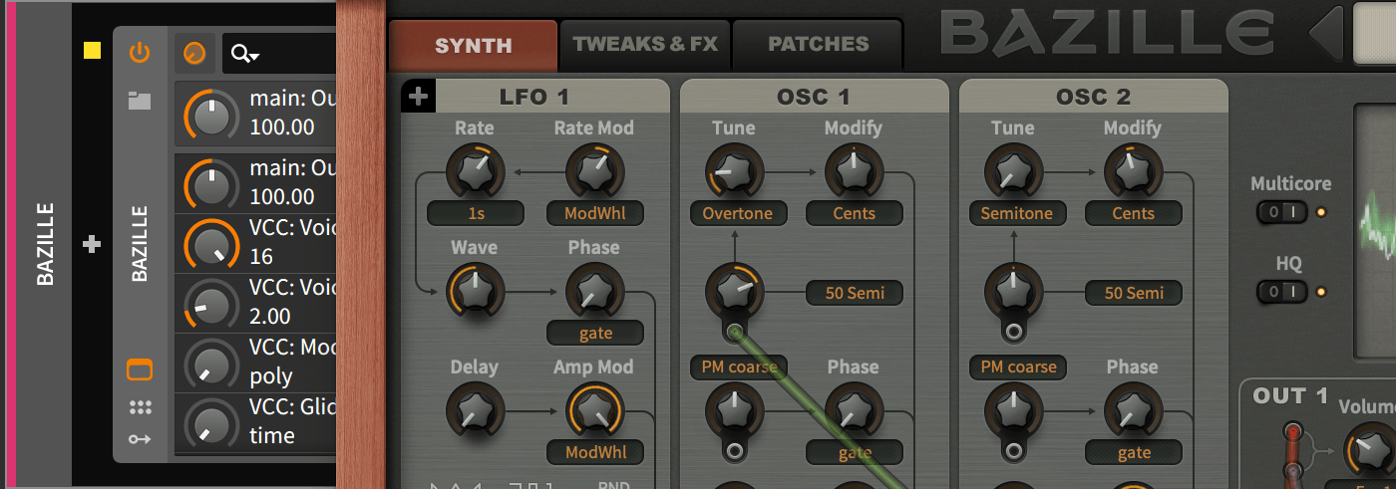Toggle the Multicore switch
This screenshot has width=1396, height=489.
(x=1282, y=212)
